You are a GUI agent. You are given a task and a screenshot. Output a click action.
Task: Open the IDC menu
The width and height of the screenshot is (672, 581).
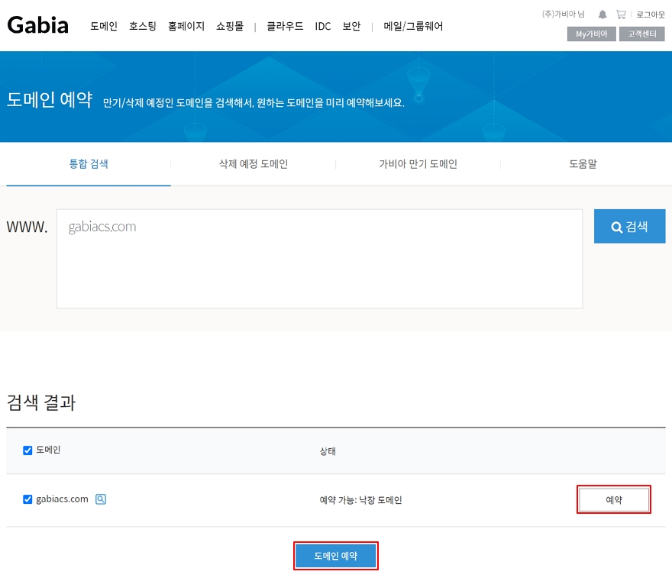[323, 26]
